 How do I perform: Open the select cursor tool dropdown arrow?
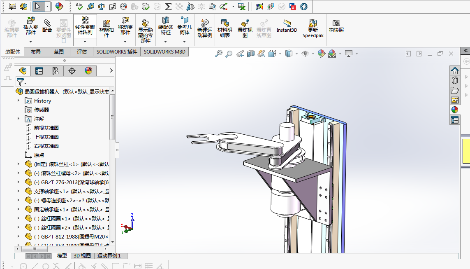point(47,6)
